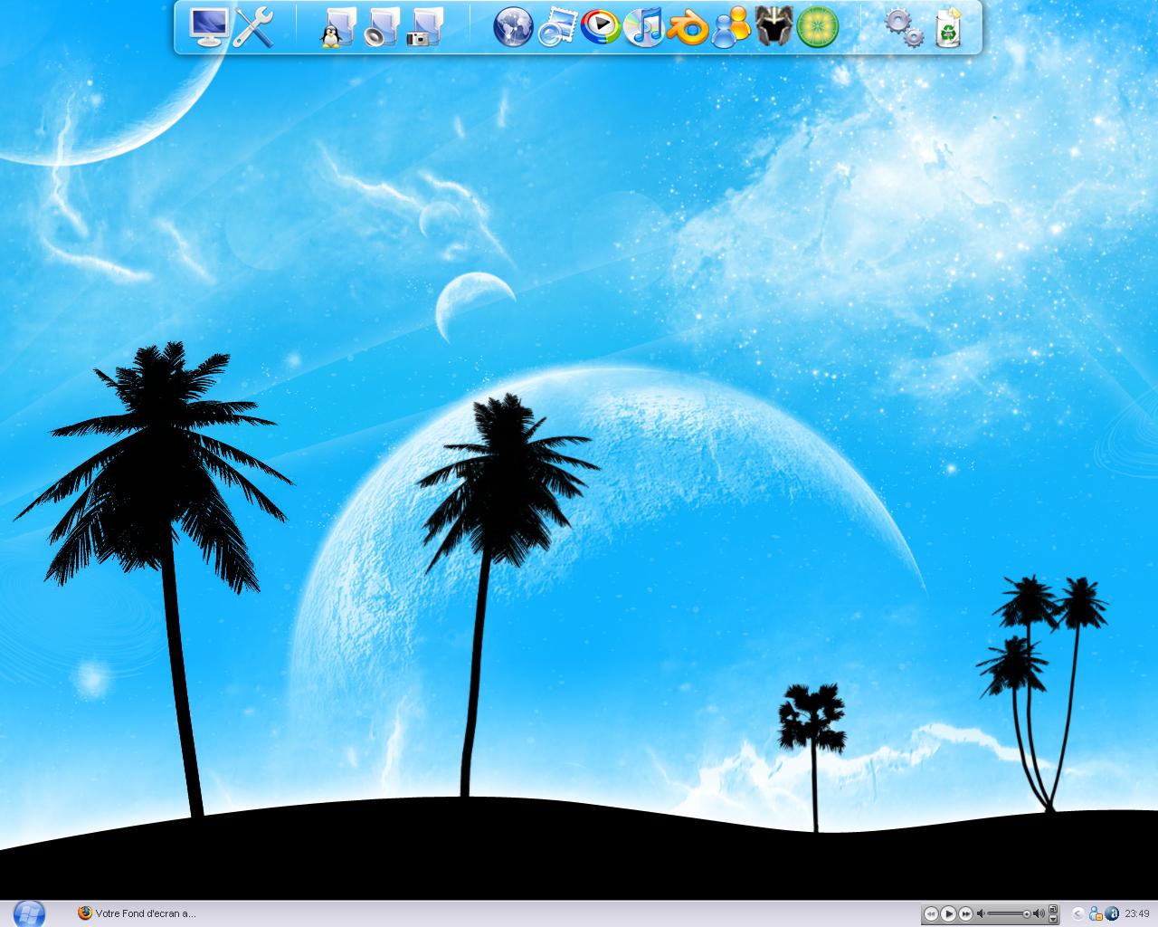This screenshot has width=1158, height=927.
Task: Switch to Firefox 'Votre Fond d'ecran a...' taskbar window
Action: coord(136,913)
